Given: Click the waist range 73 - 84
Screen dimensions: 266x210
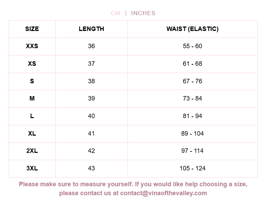Looking at the screenshot, I should [193, 98].
